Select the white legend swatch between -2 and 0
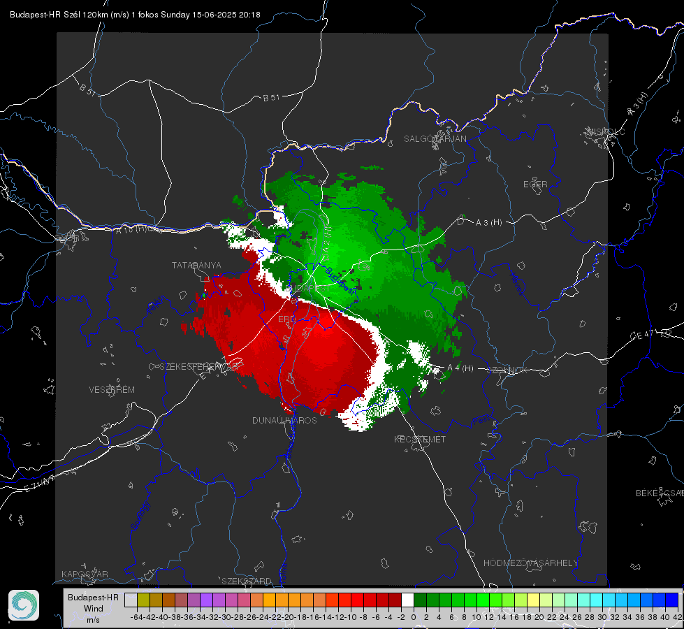Screen dimensions: 684x629 (407, 600)
